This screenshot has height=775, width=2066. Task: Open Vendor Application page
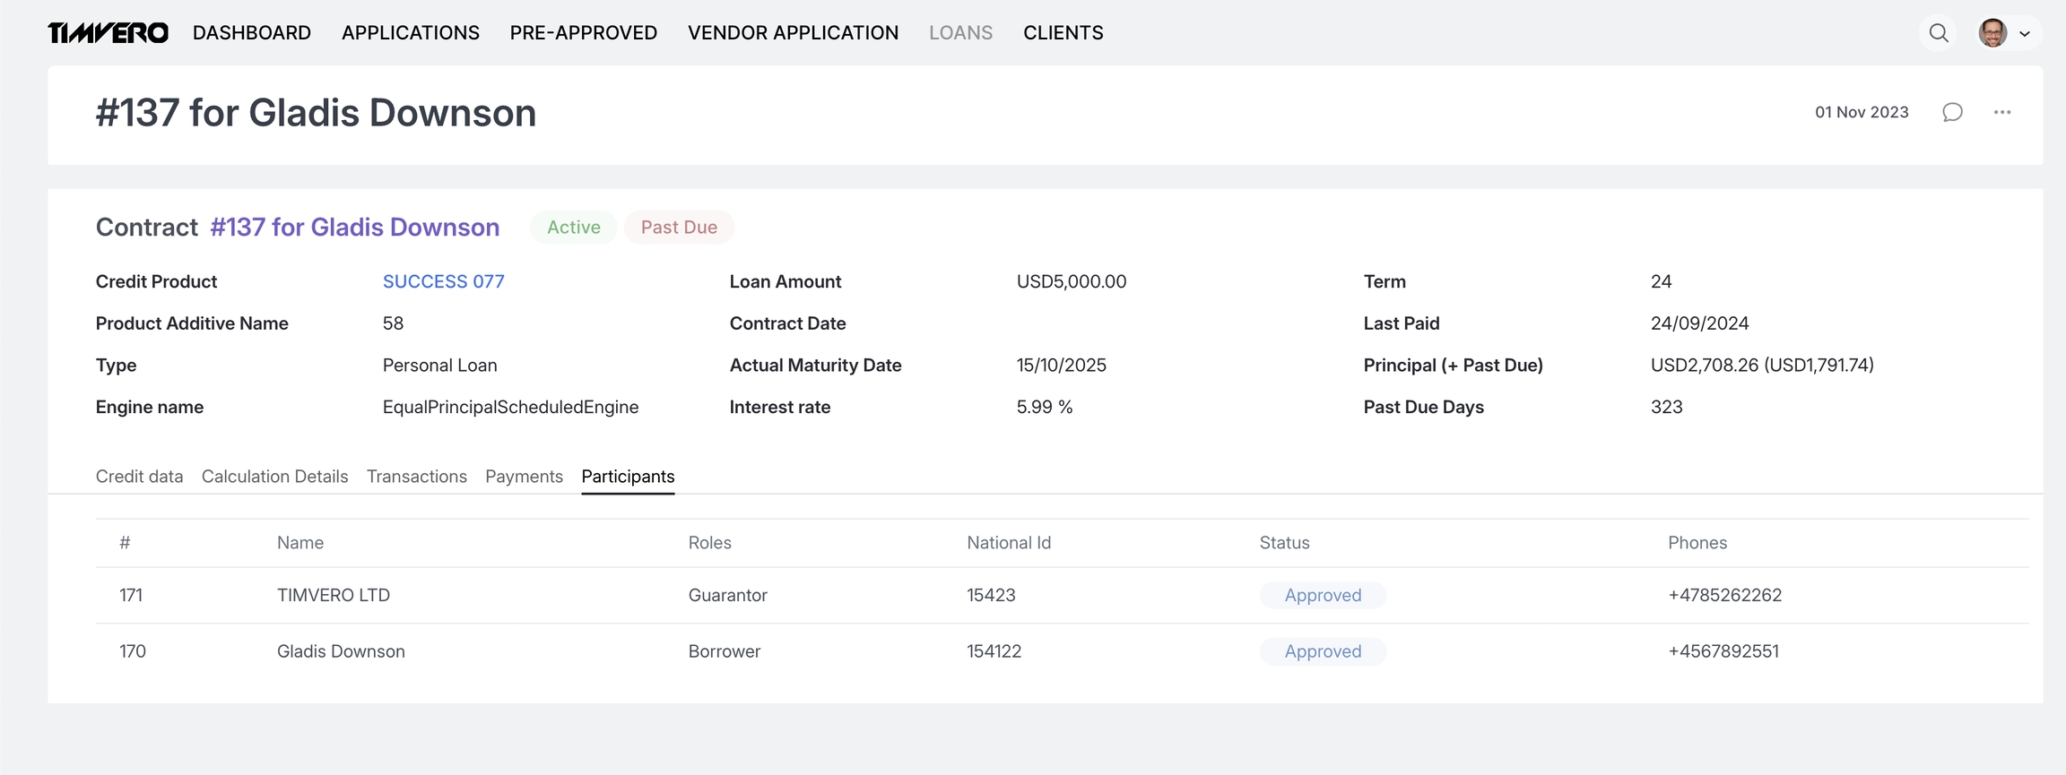pos(793,33)
